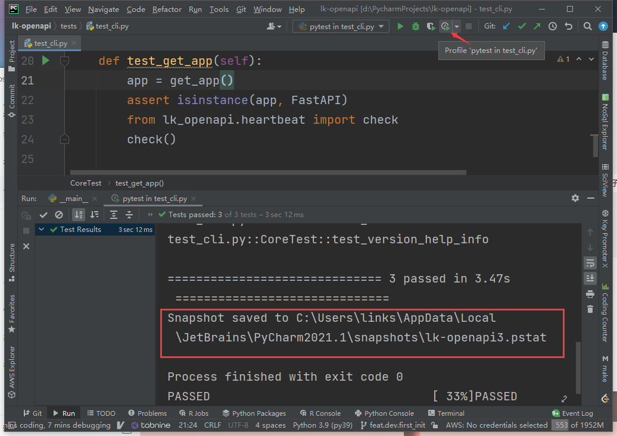Toggle sort alphabetically in test toolbar
617x436 pixels.
coord(79,215)
